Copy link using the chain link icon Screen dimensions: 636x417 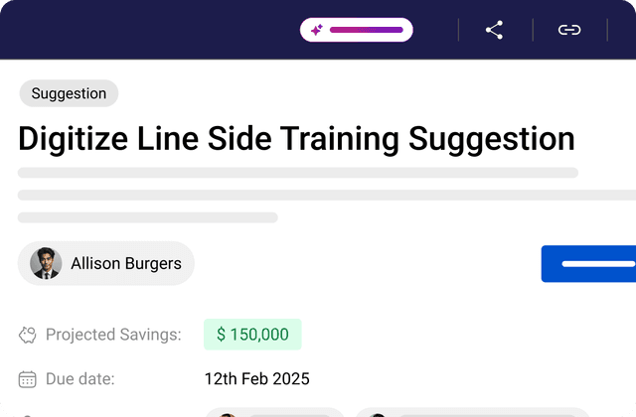(568, 30)
